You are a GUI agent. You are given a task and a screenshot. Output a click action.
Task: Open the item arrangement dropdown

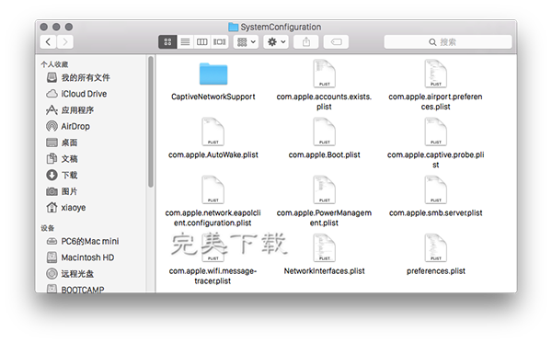pos(246,42)
